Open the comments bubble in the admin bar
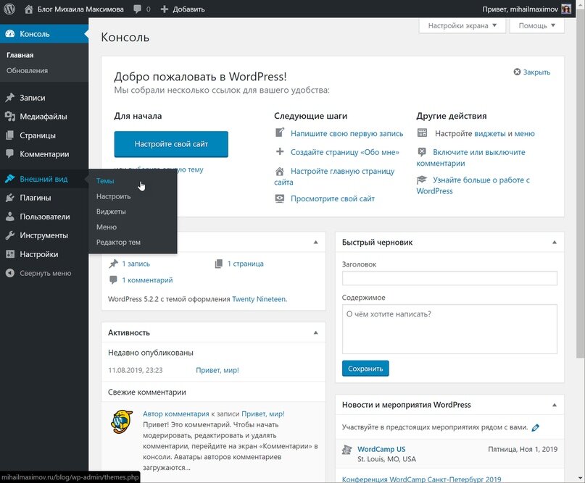 pyautogui.click(x=138, y=9)
